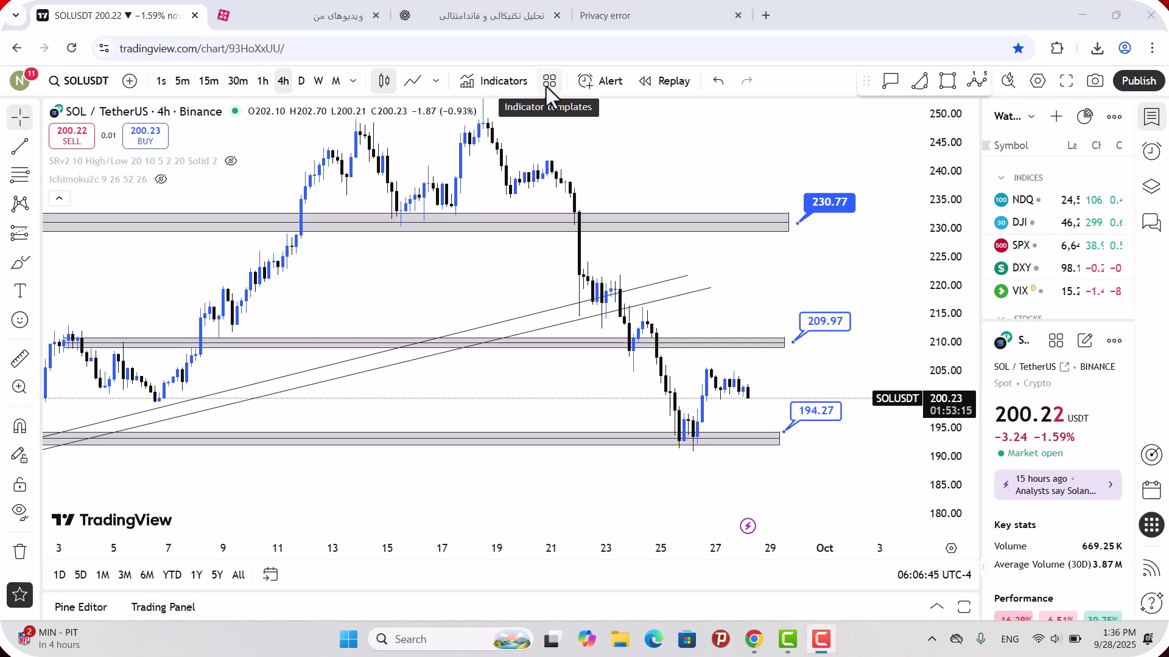Open the Alerts panel clock icon

(1151, 151)
